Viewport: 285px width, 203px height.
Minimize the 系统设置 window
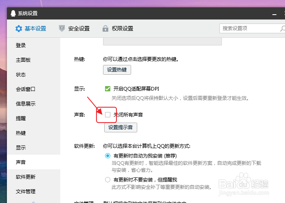point(274,14)
